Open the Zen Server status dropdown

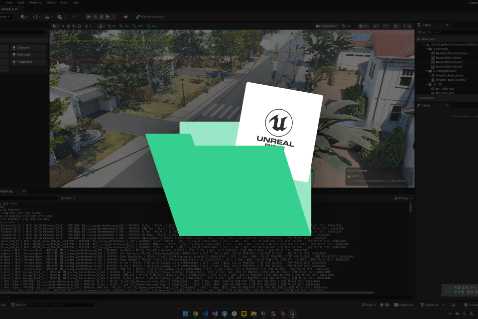pyautogui.click(x=432, y=305)
